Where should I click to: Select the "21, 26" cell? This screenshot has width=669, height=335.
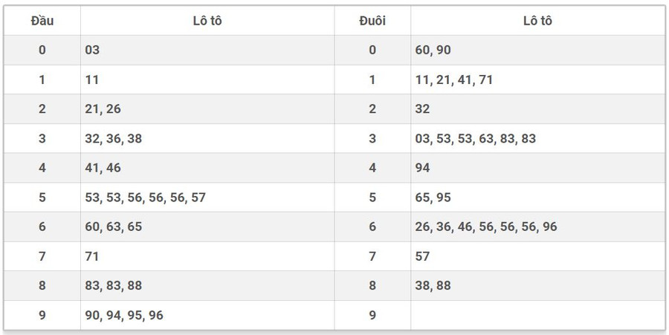click(103, 109)
